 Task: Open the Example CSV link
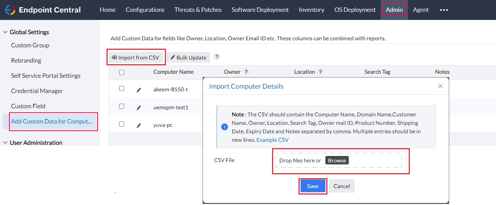point(272,140)
